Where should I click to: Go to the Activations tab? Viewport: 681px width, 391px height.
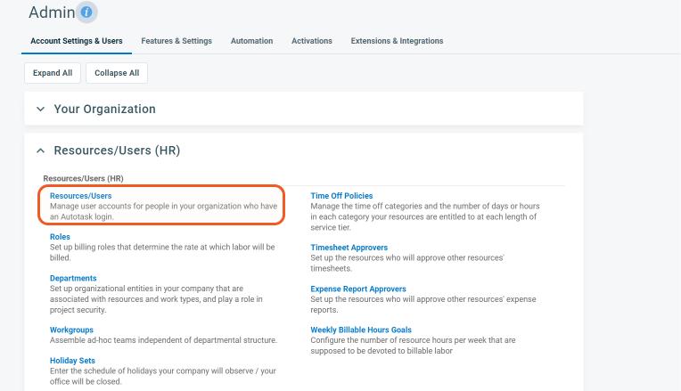(312, 41)
